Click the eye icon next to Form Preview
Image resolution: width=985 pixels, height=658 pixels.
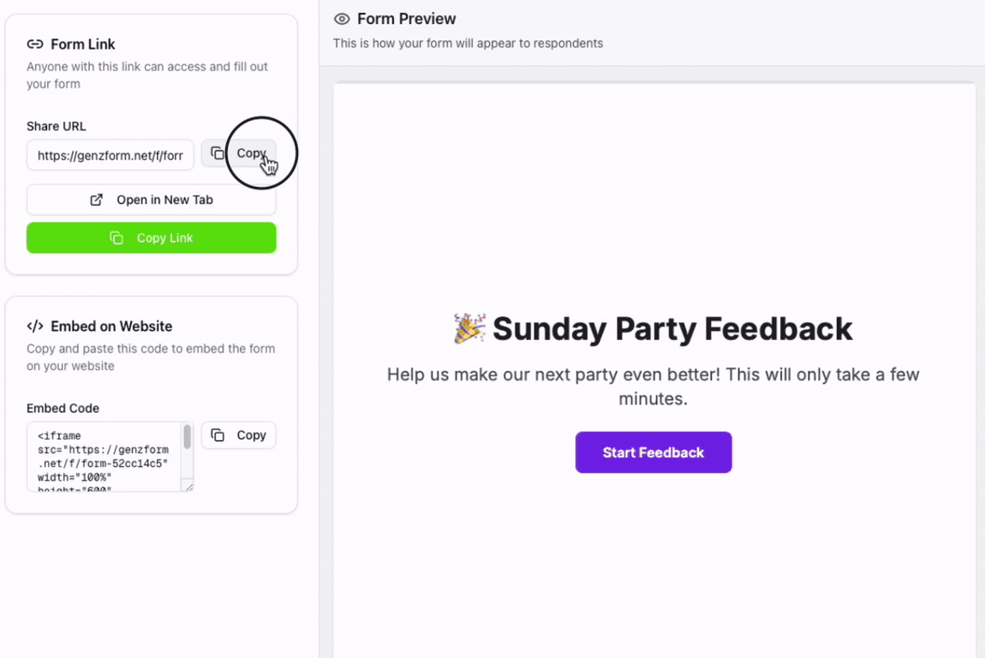tap(342, 19)
